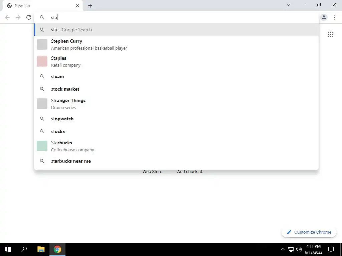Click the Staples logo thumbnail

[42, 61]
